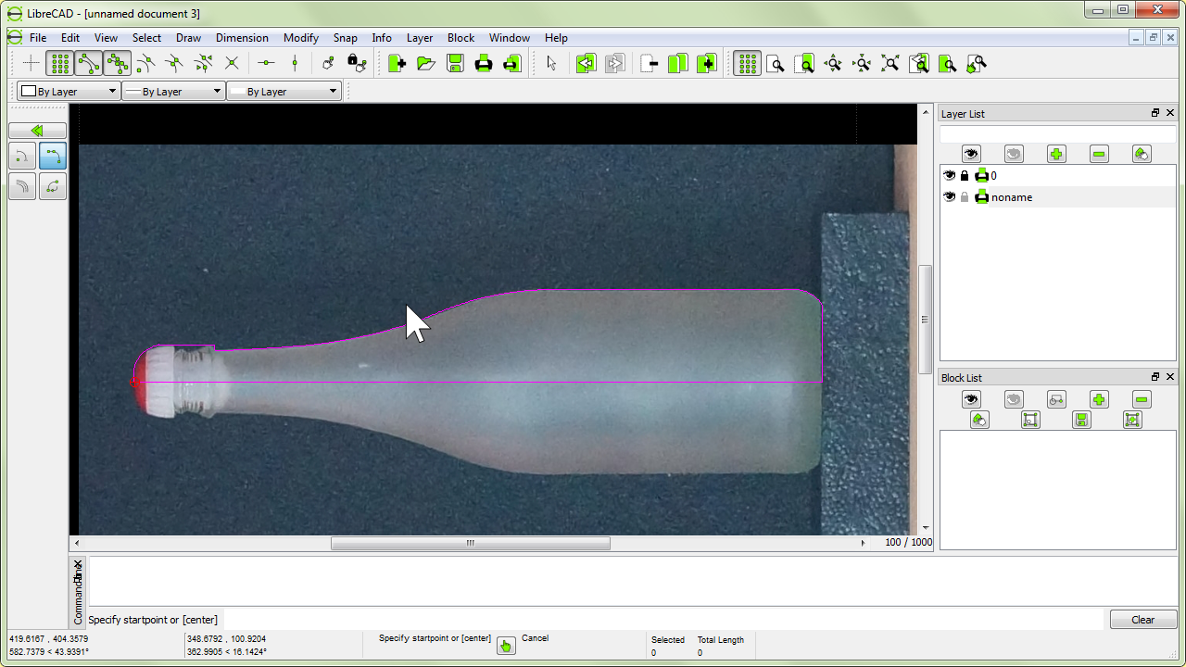The width and height of the screenshot is (1186, 667).
Task: Open line type By Layer dropdown
Action: (284, 92)
